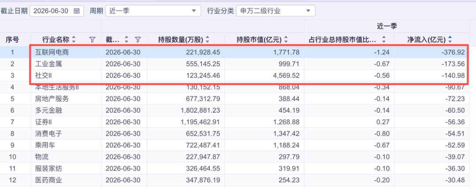Screen dimensions: 476x188
Task: Select the 互联网电商 row
Action: point(238,52)
